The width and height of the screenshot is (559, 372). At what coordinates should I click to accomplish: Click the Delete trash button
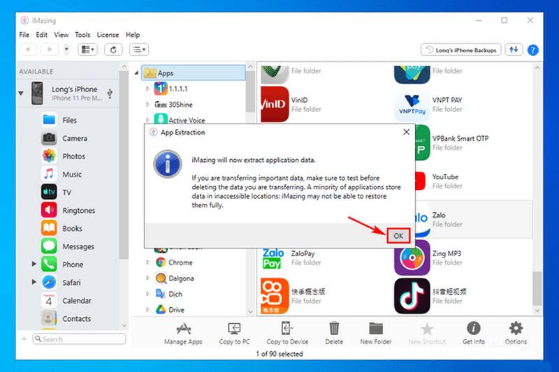pos(334,333)
